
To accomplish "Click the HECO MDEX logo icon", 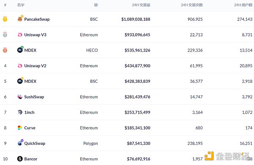I will click(20, 50).
